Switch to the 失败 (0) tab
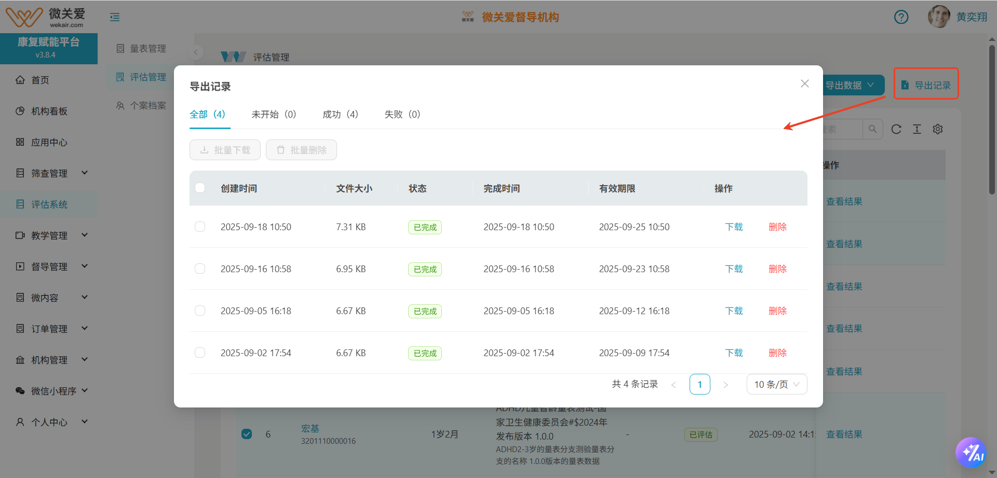997x478 pixels. pyautogui.click(x=402, y=114)
